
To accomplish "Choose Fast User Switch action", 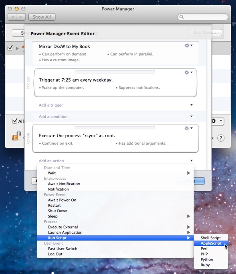I will coord(115,249).
